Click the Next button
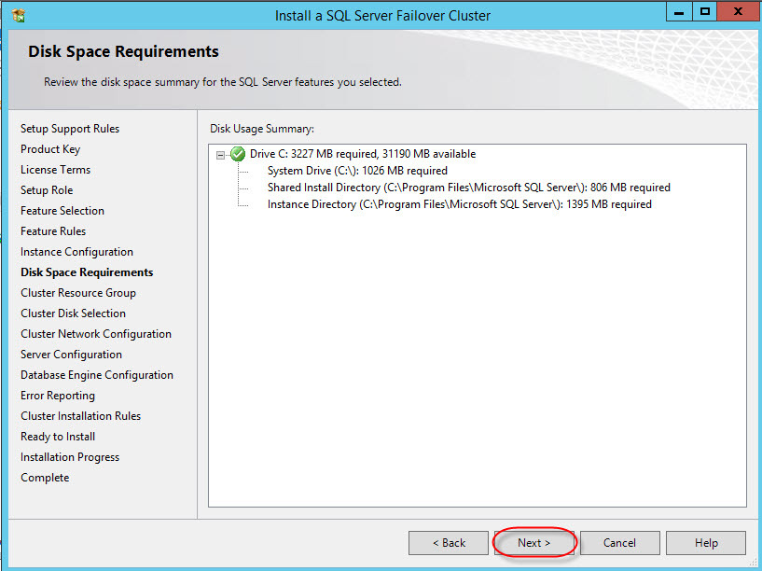This screenshot has width=762, height=571. pos(533,543)
